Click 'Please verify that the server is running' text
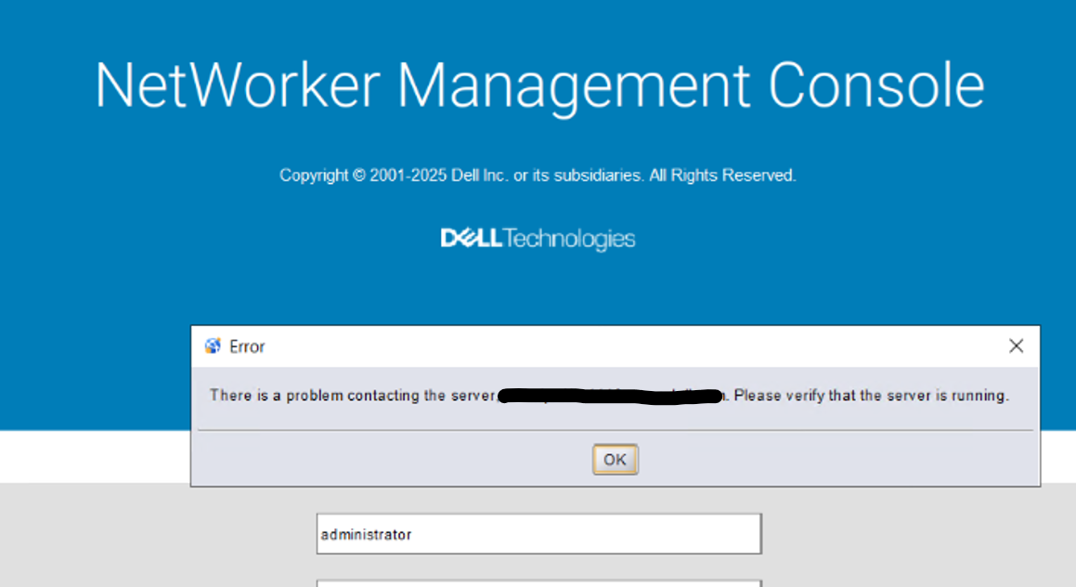 (x=873, y=395)
